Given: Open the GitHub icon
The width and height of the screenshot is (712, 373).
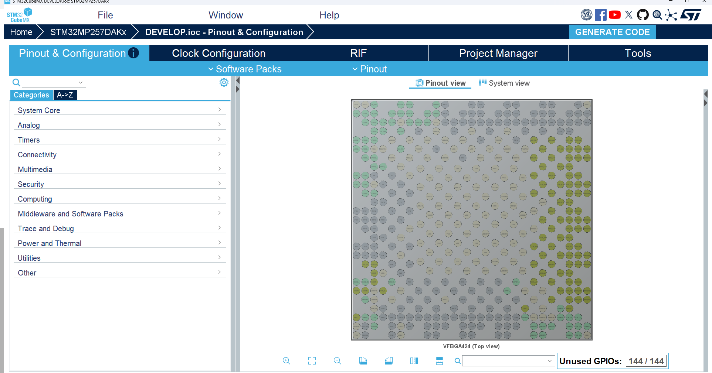Looking at the screenshot, I should pos(643,15).
